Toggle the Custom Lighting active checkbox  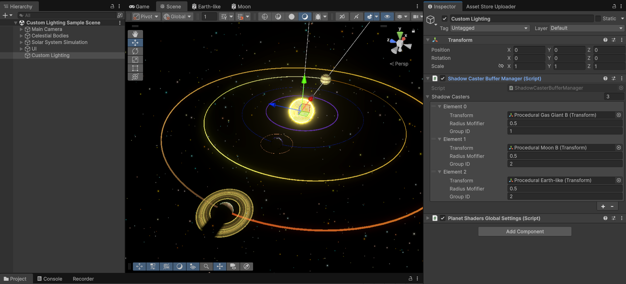coord(444,19)
